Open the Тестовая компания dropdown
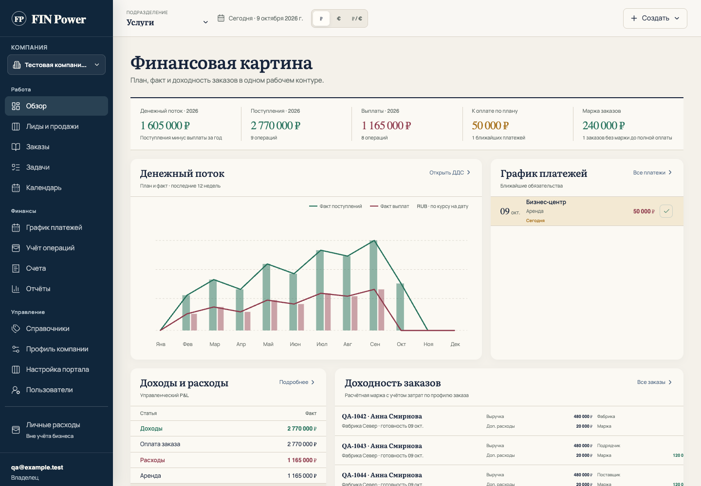This screenshot has width=701, height=486. pyautogui.click(x=56, y=65)
